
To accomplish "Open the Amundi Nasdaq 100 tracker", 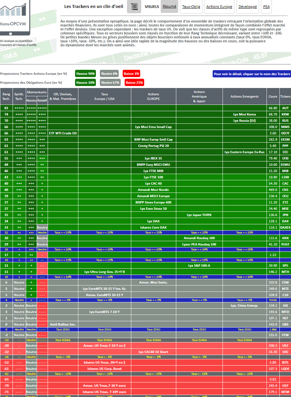I will [199, 238].
